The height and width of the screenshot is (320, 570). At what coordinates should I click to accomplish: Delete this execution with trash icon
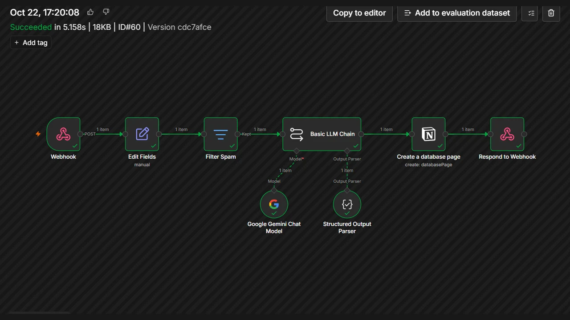[551, 13]
